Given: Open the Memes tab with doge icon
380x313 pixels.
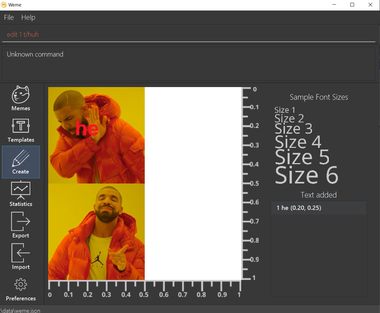Looking at the screenshot, I should point(21,98).
